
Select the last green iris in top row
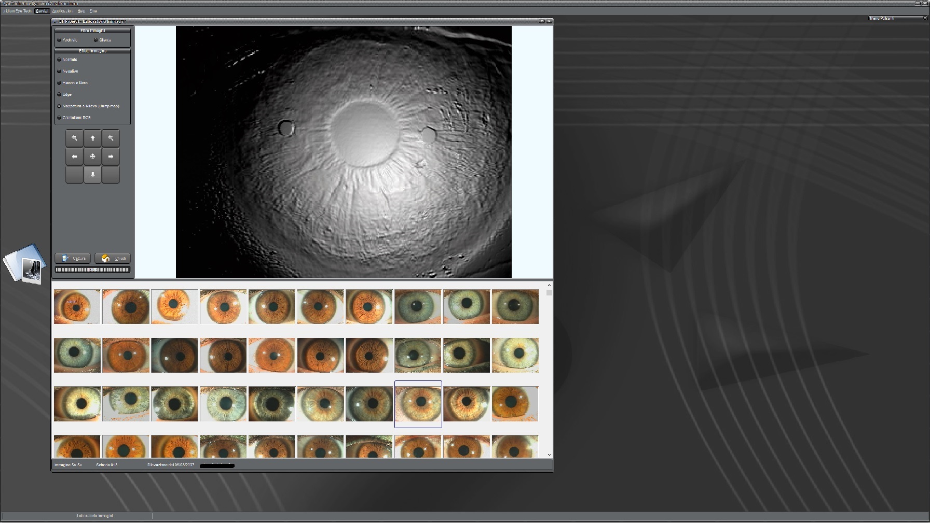pyautogui.click(x=515, y=307)
